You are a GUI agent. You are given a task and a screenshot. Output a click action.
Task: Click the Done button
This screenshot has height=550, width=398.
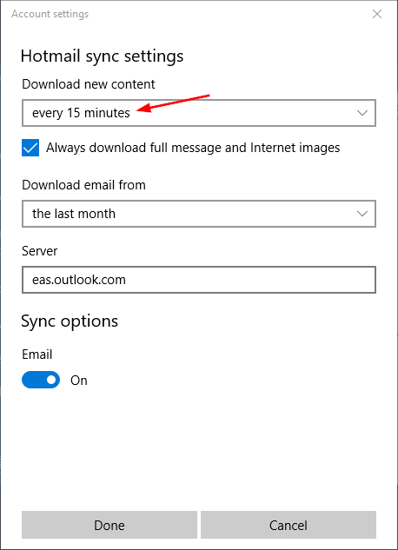[x=109, y=525]
